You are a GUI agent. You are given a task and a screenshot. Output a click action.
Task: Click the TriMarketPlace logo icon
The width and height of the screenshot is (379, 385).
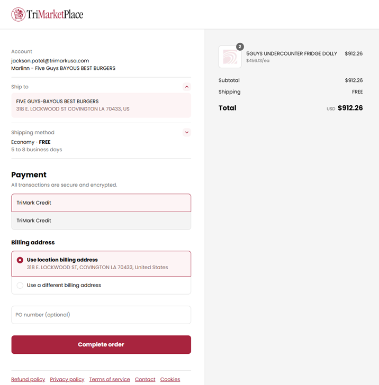tap(18, 14)
